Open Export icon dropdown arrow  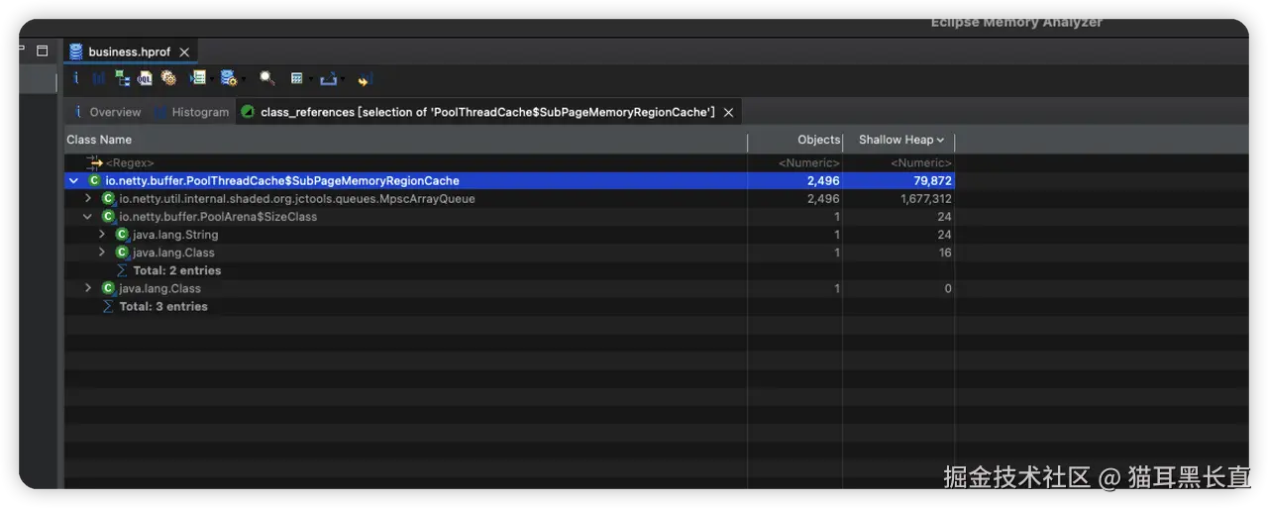343,79
